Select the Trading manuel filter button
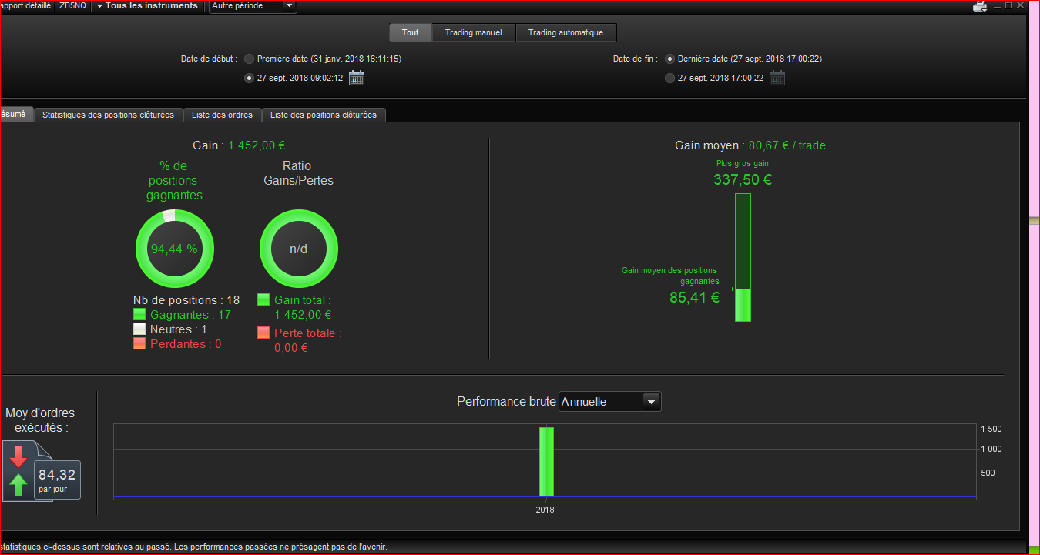Viewport: 1040px width, 555px height. [473, 32]
